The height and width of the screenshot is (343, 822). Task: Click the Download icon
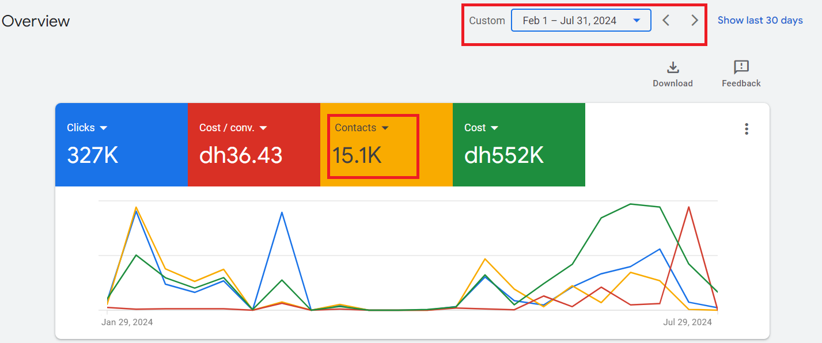pyautogui.click(x=672, y=67)
